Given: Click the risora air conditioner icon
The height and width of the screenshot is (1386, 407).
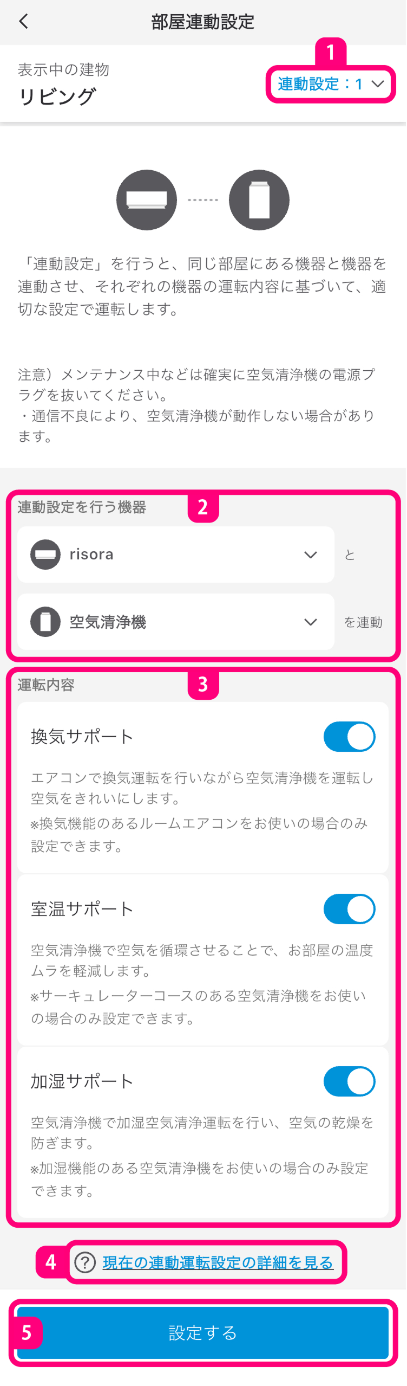Looking at the screenshot, I should (45, 555).
